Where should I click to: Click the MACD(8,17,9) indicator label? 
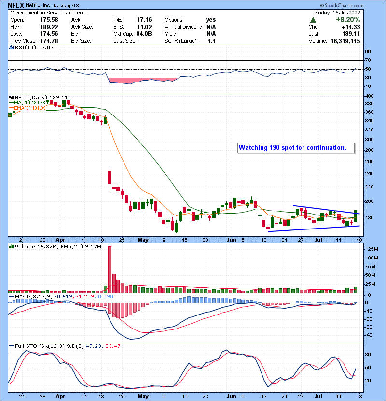point(34,297)
